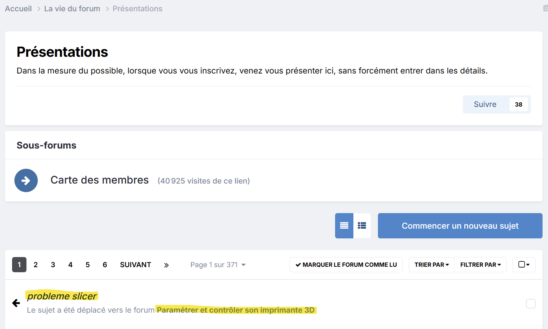Open Paramétrer et contrôler son imprimante 3D forum
The image size is (548, 329).
[235, 310]
